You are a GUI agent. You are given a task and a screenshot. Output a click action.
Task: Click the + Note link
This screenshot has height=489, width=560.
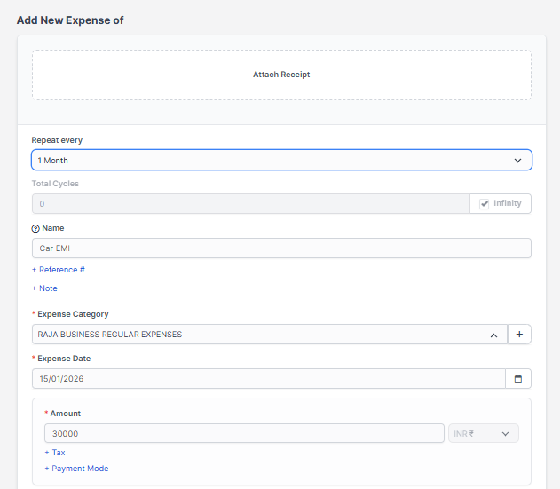pos(44,288)
